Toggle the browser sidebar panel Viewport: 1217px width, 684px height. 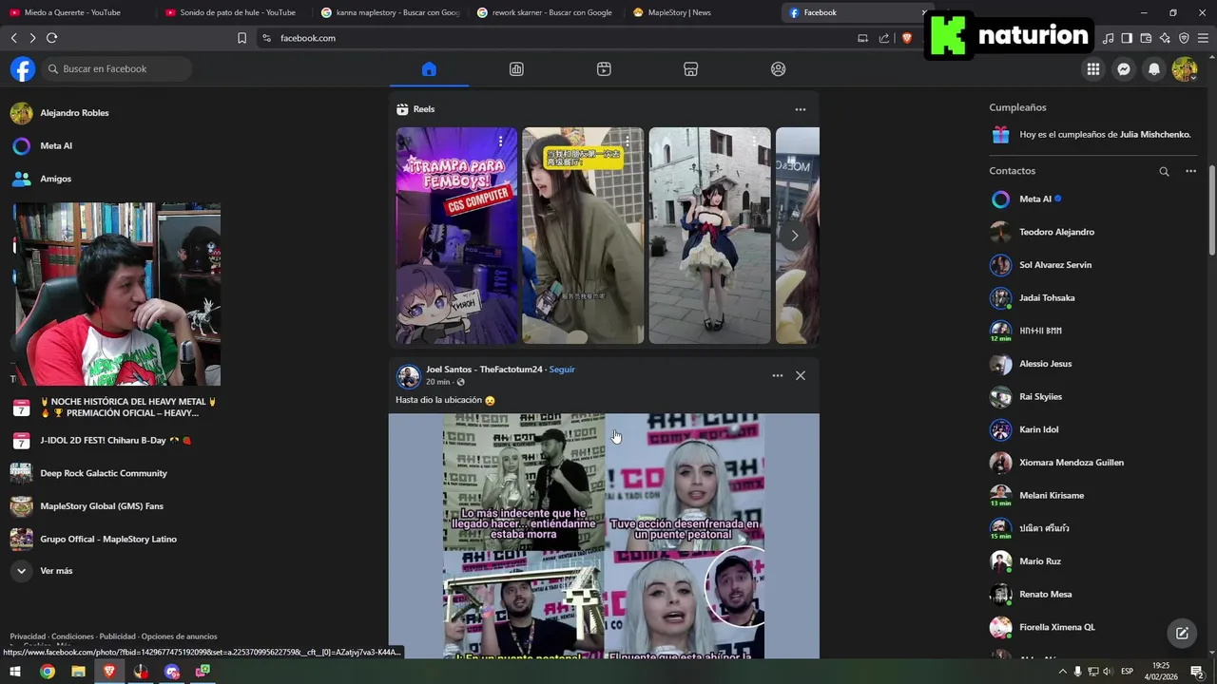click(1127, 38)
